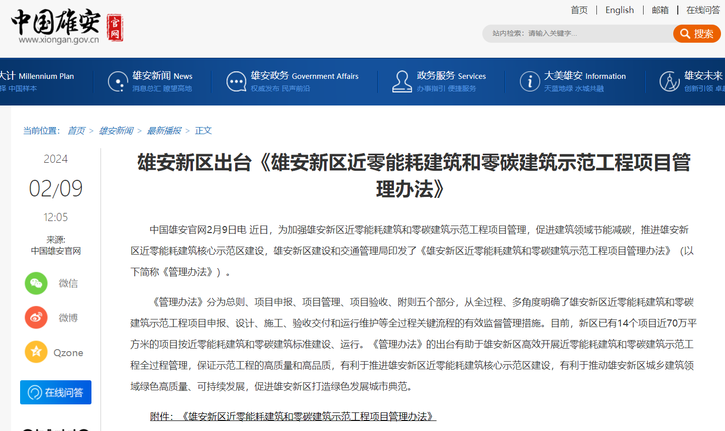This screenshot has width=725, height=431.
Task: Click the 大美雄安 Information icon
Action: point(530,81)
